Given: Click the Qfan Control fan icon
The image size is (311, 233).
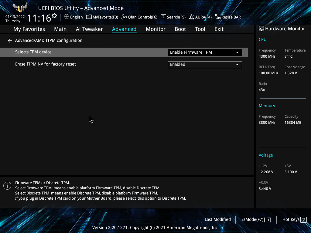Looking at the screenshot, I should pos(124,17).
